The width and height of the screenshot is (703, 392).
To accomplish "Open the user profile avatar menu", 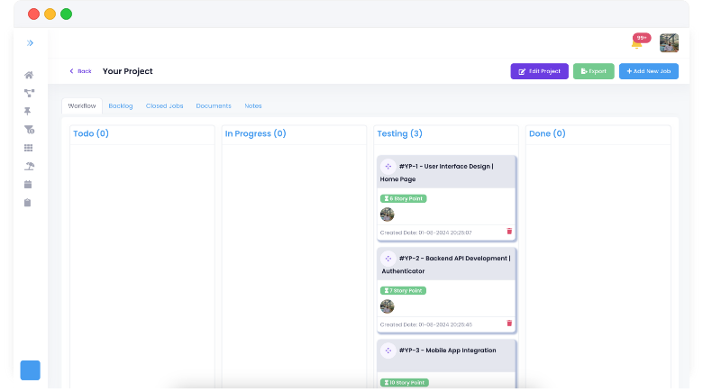I will (669, 43).
